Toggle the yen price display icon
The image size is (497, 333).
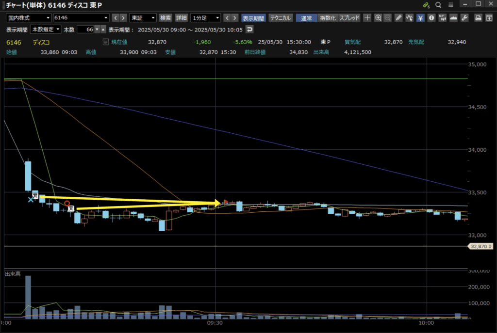420,18
